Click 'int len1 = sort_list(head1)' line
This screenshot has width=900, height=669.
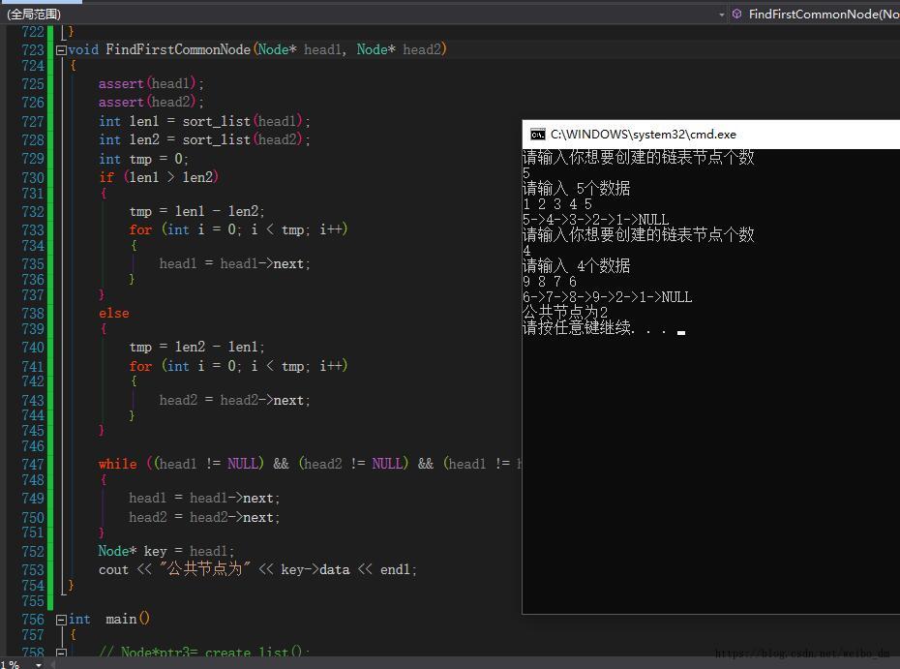click(x=204, y=121)
